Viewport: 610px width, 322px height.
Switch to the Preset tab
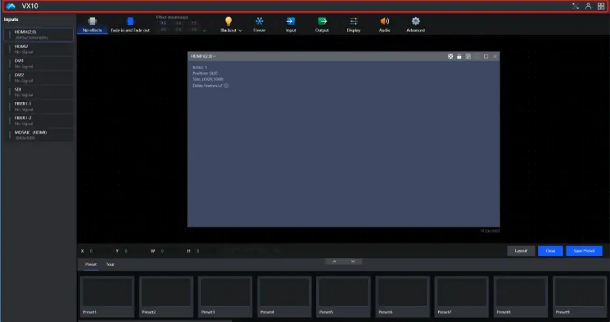point(91,265)
